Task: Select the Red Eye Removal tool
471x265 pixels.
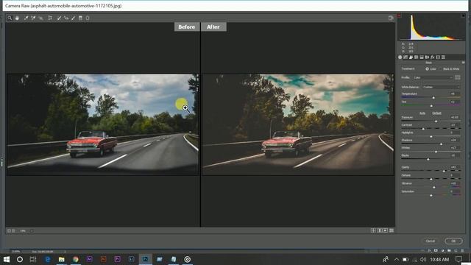Action: 66,18
